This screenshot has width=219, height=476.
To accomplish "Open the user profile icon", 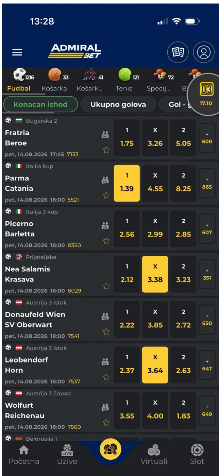I will pyautogui.click(x=204, y=52).
